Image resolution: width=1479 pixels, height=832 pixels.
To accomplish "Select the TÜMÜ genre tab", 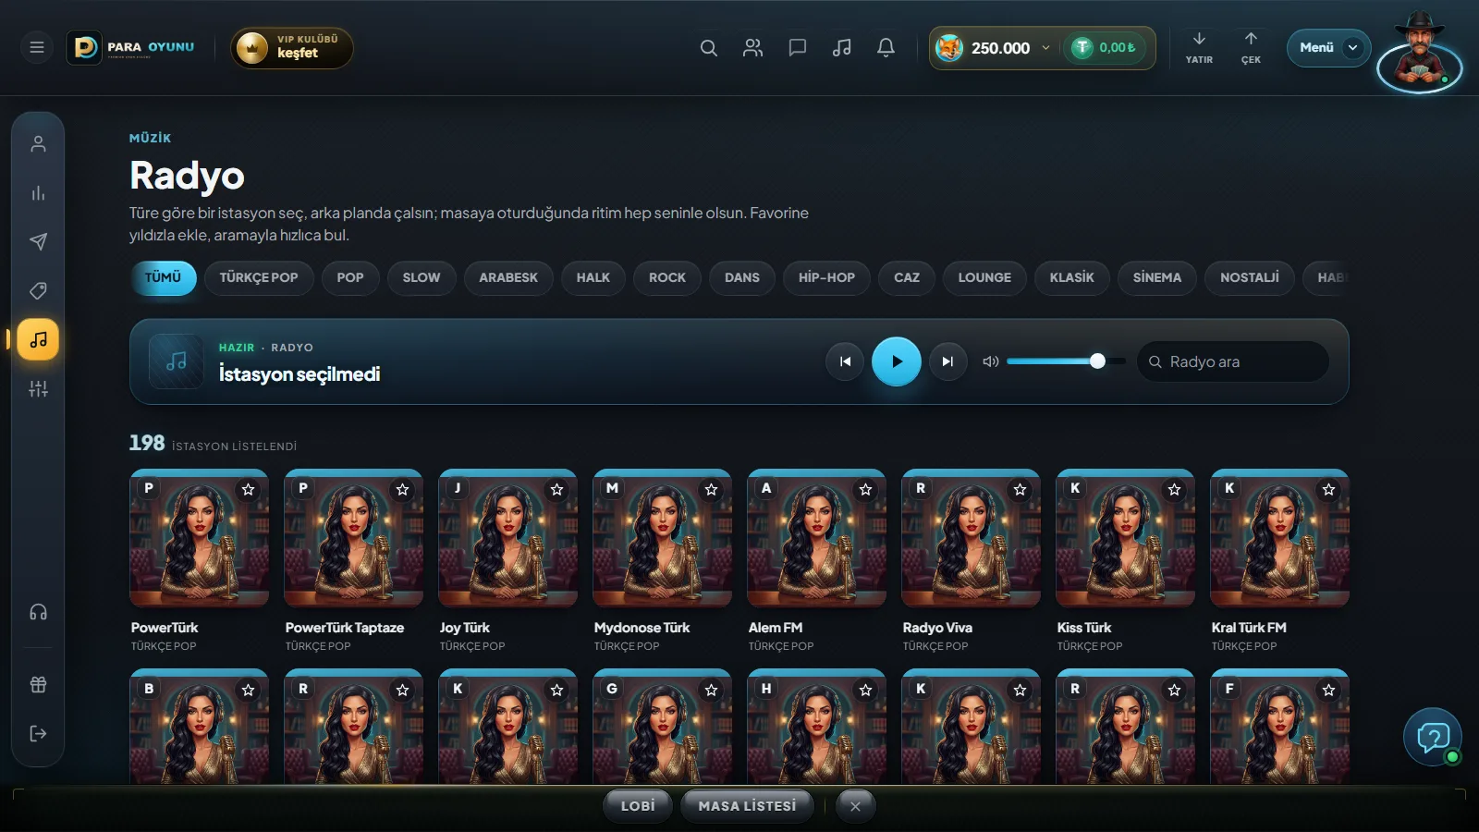I will tap(163, 277).
